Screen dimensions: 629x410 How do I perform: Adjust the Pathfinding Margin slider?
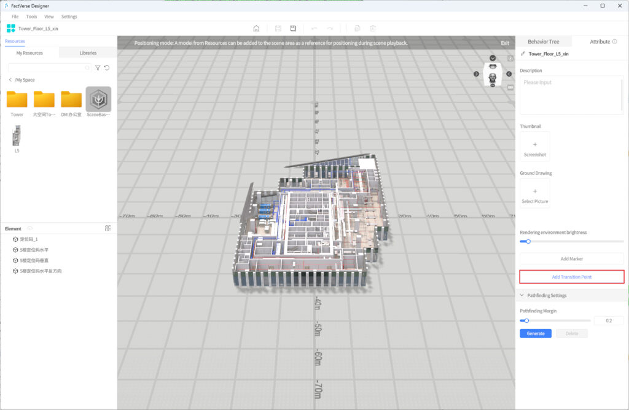click(555, 320)
